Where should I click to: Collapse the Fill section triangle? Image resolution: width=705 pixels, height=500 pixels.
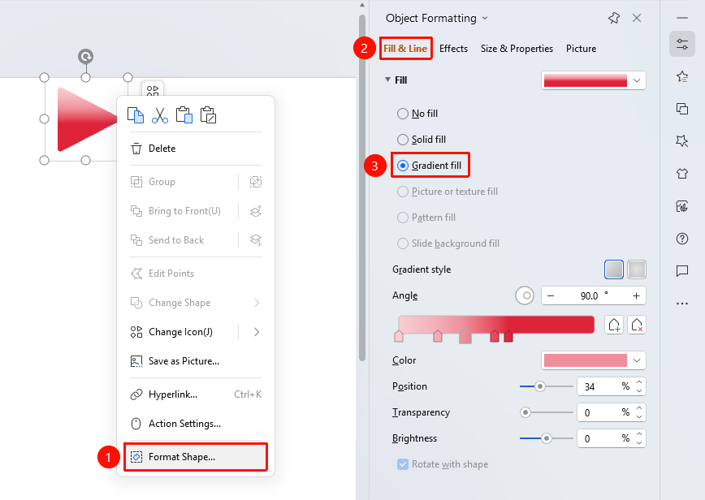tap(387, 80)
